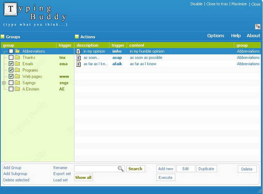Click the Add Subgroup link

click(x=15, y=174)
